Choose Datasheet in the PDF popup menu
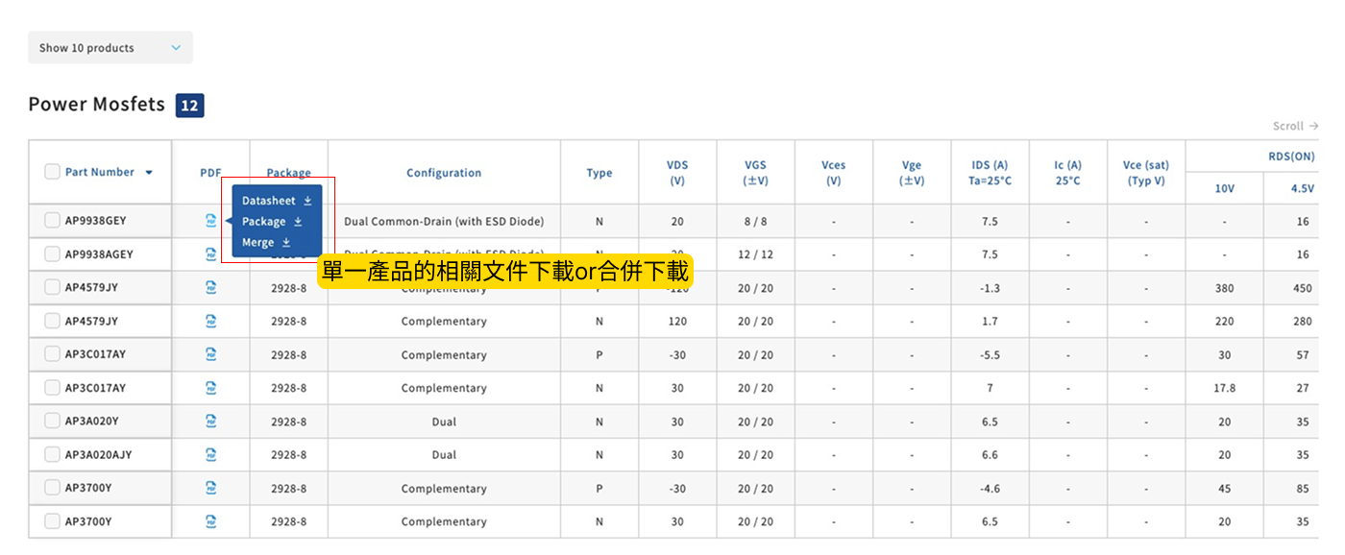1345x555 pixels. click(277, 201)
